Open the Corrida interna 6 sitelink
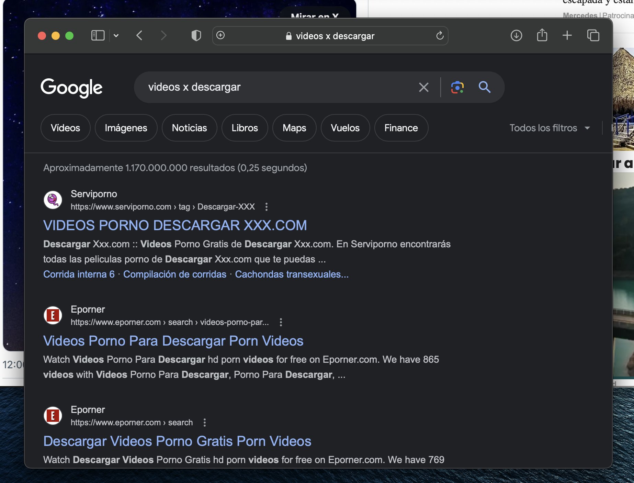634x483 pixels. [79, 274]
